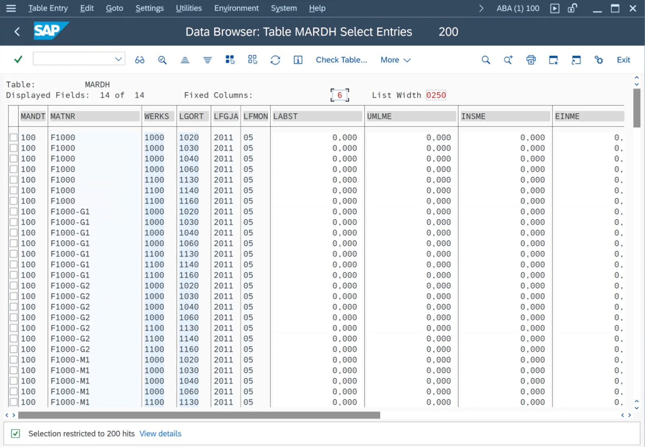Open the Table Entry menu
645x447 pixels.
[48, 8]
